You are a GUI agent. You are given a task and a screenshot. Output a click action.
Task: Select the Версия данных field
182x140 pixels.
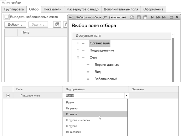pyautogui.click(x=106, y=64)
